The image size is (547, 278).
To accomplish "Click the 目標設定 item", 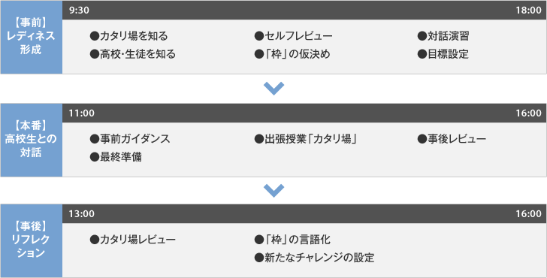I will click(443, 54).
